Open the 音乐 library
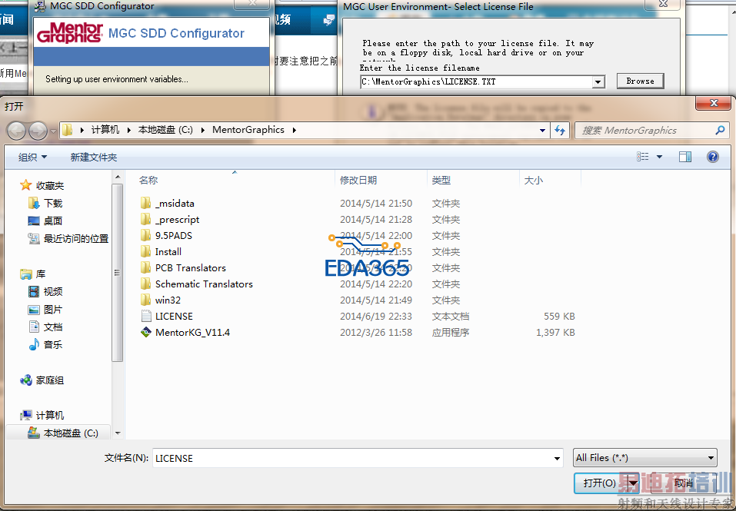736x511 pixels. click(53, 344)
